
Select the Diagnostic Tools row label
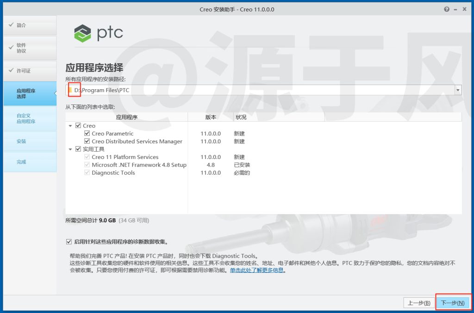coord(113,172)
